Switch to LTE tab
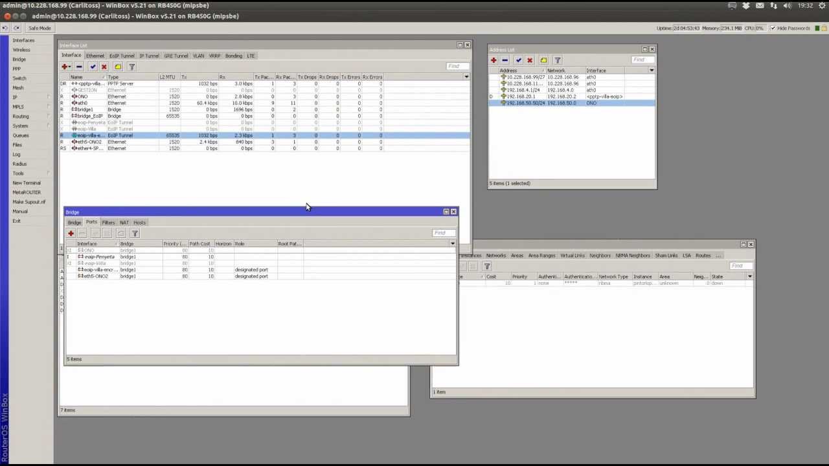The height and width of the screenshot is (466, 829). [x=251, y=56]
